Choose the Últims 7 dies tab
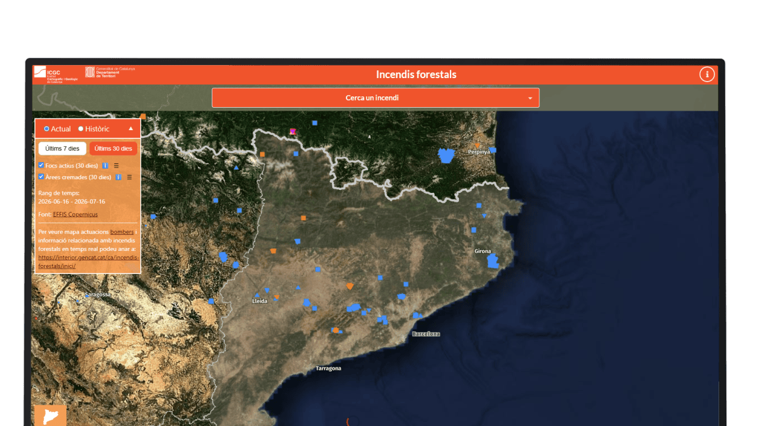Screen dimensions: 757x426 62,149
